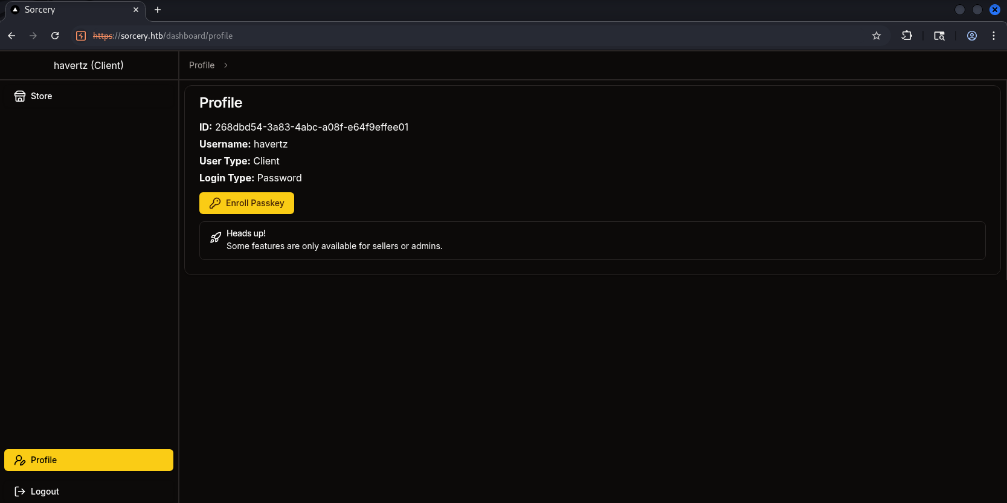The image size is (1007, 503).
Task: Click the havertz (Client) sidebar header
Action: [x=89, y=65]
